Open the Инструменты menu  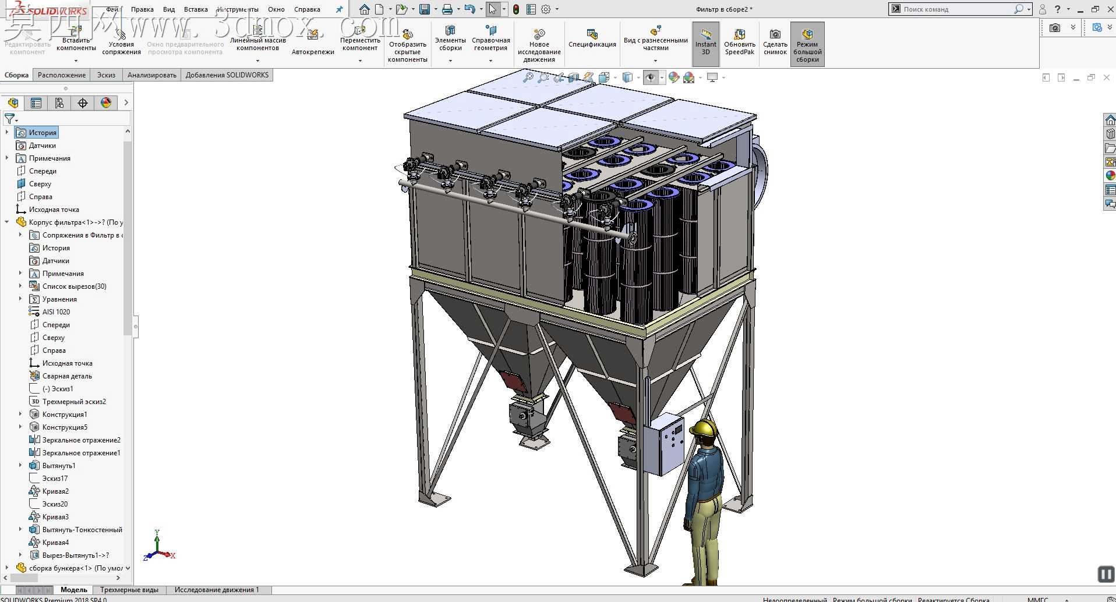pyautogui.click(x=237, y=9)
